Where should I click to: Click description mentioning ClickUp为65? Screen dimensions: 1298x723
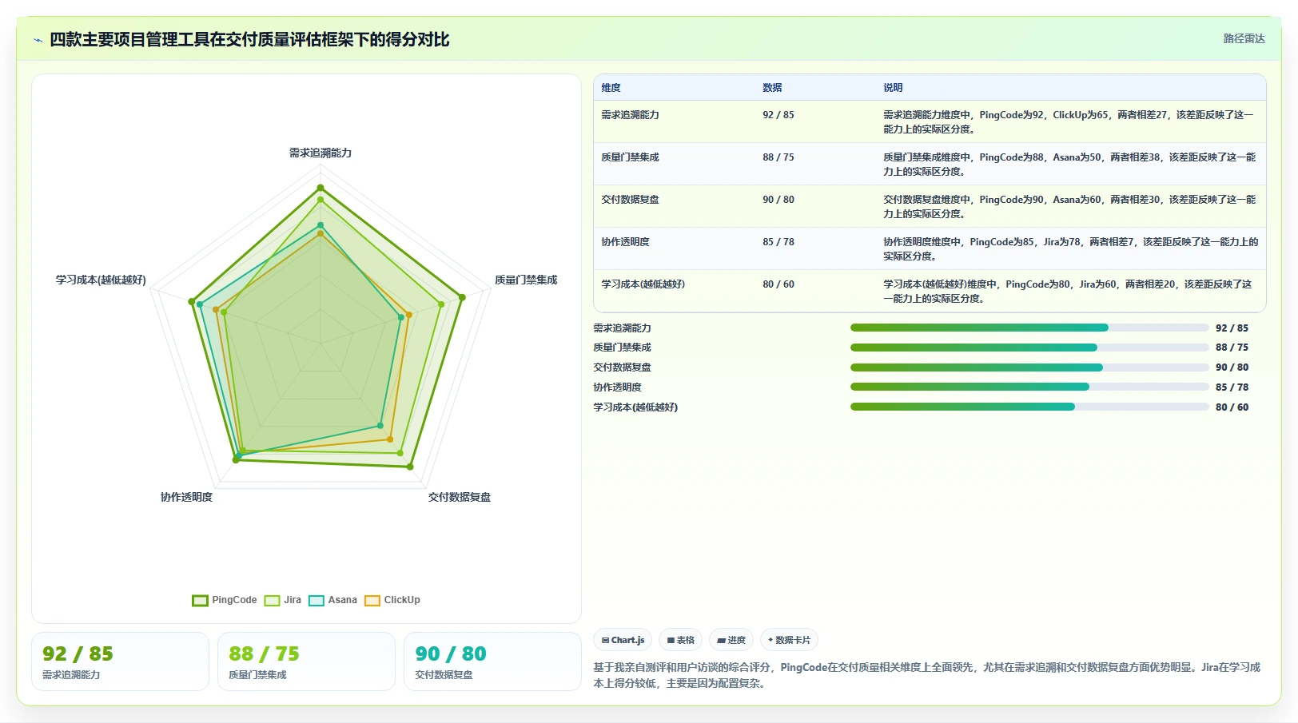click(x=1069, y=122)
